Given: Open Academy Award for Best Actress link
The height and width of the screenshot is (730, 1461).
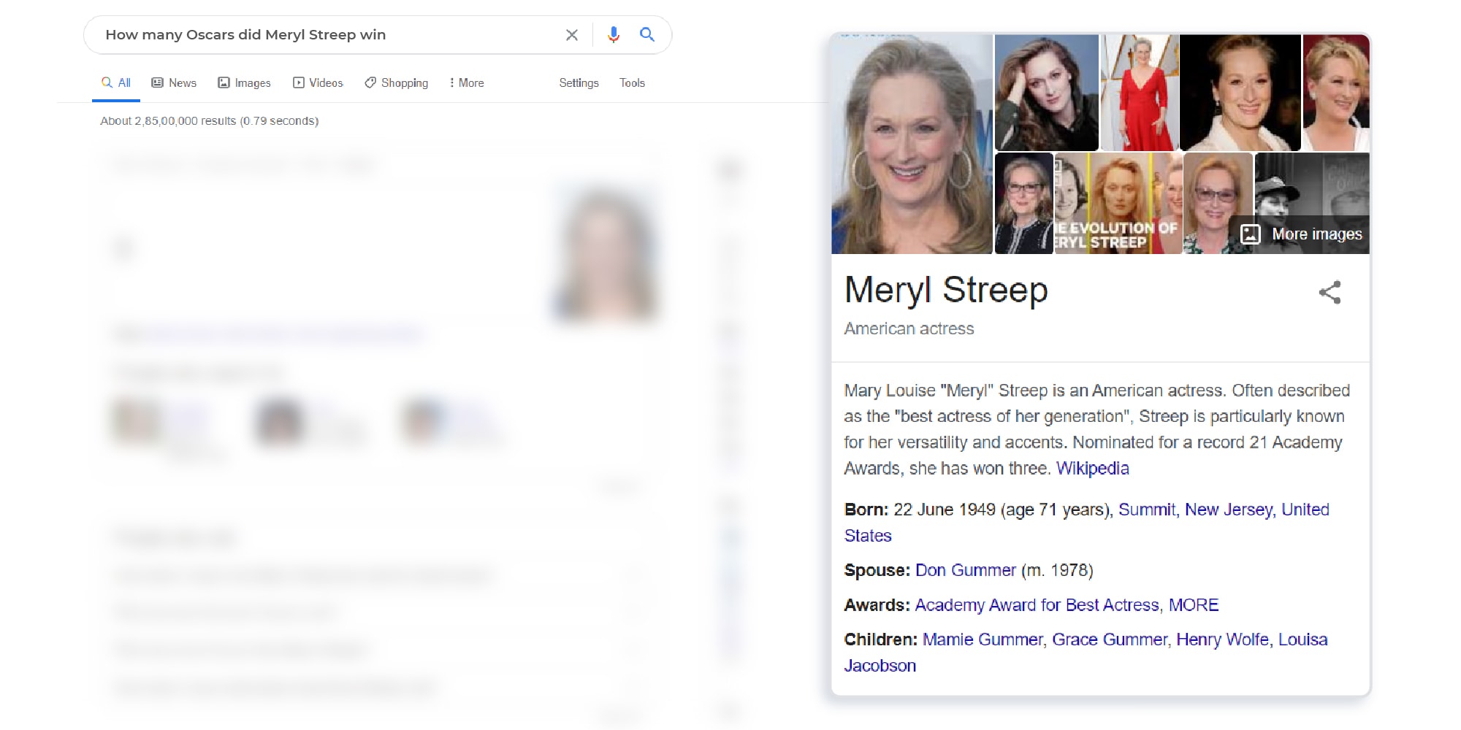Looking at the screenshot, I should click(x=1037, y=605).
